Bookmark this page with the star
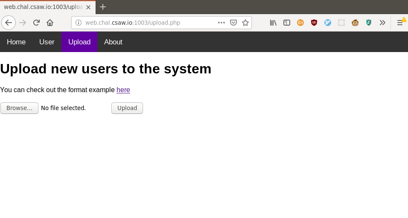Viewport: 408px width, 218px height. [245, 23]
